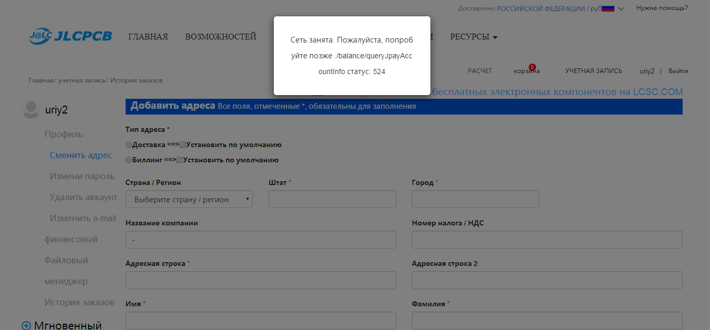Open финансовый section in sidebar
Viewport: 710px width, 330px height.
point(71,239)
